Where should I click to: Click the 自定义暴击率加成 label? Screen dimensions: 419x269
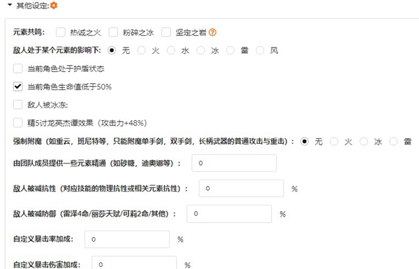43,239
